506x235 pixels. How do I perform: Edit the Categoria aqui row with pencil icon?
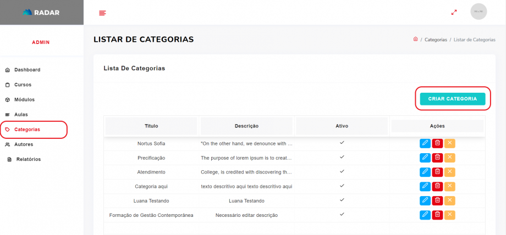point(425,186)
